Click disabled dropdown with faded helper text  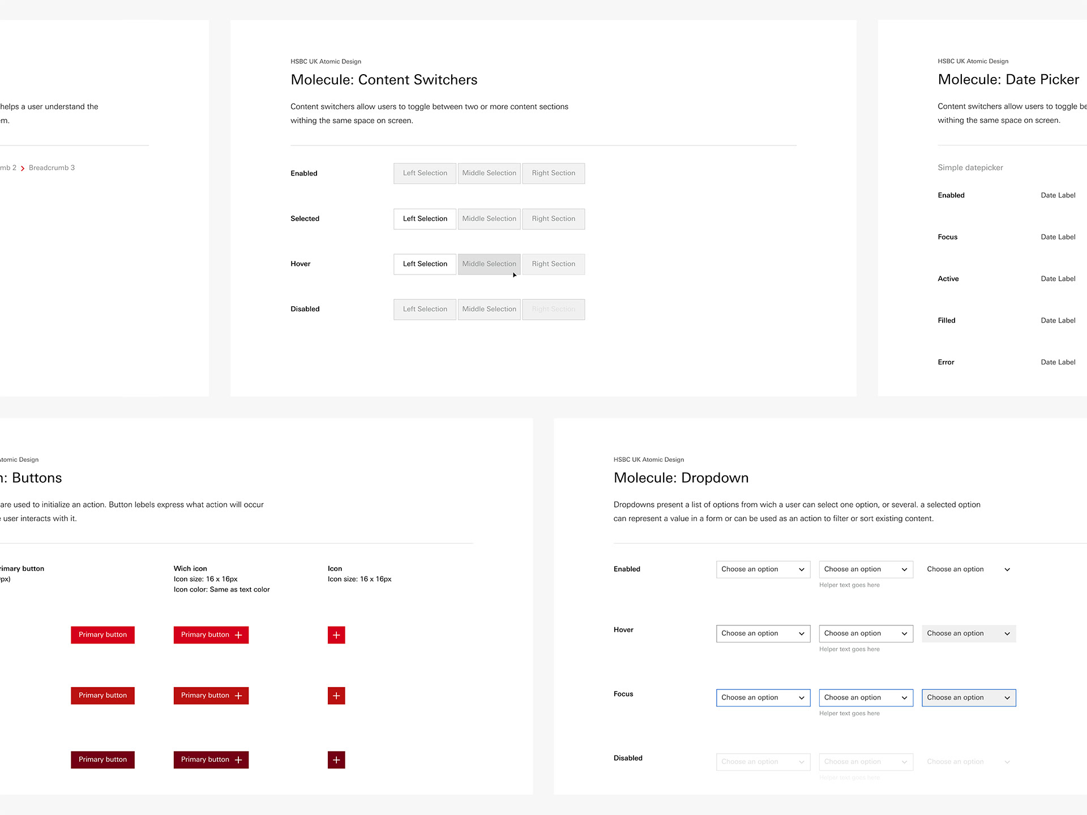[x=866, y=762]
